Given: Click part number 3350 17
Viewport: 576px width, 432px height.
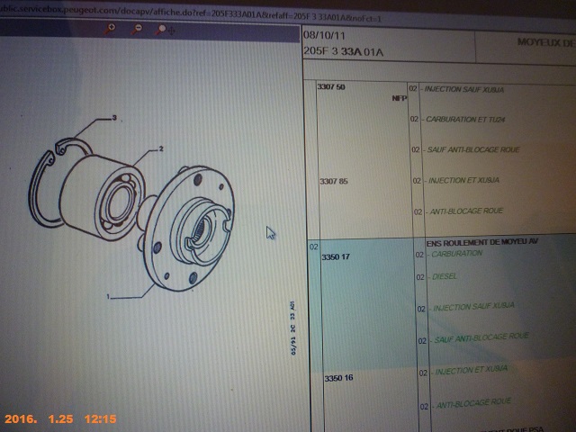Looking at the screenshot, I should (336, 256).
